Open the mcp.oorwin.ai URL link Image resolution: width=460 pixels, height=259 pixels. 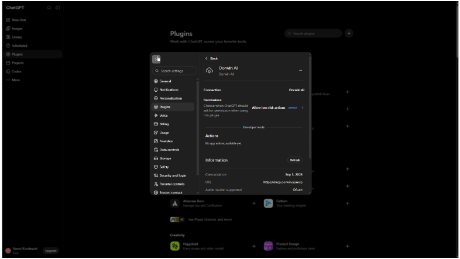[283, 182]
